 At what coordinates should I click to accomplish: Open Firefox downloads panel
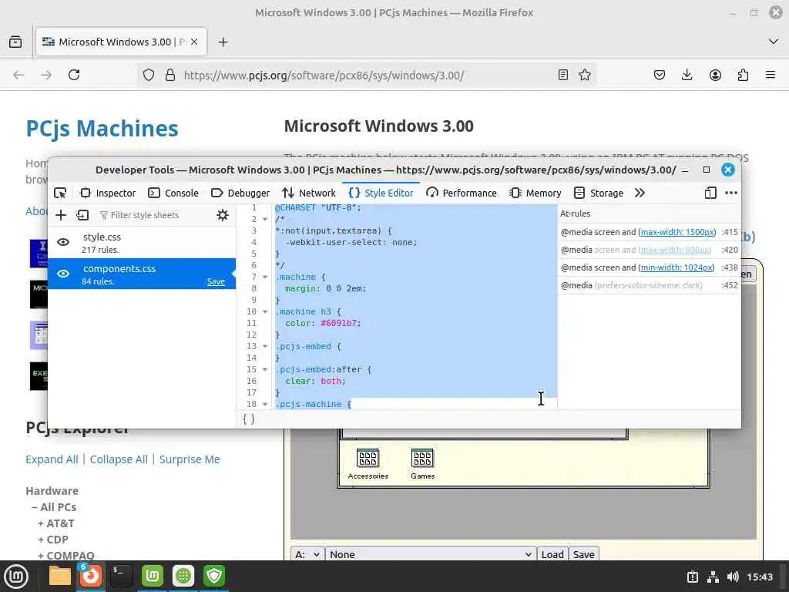click(x=687, y=75)
